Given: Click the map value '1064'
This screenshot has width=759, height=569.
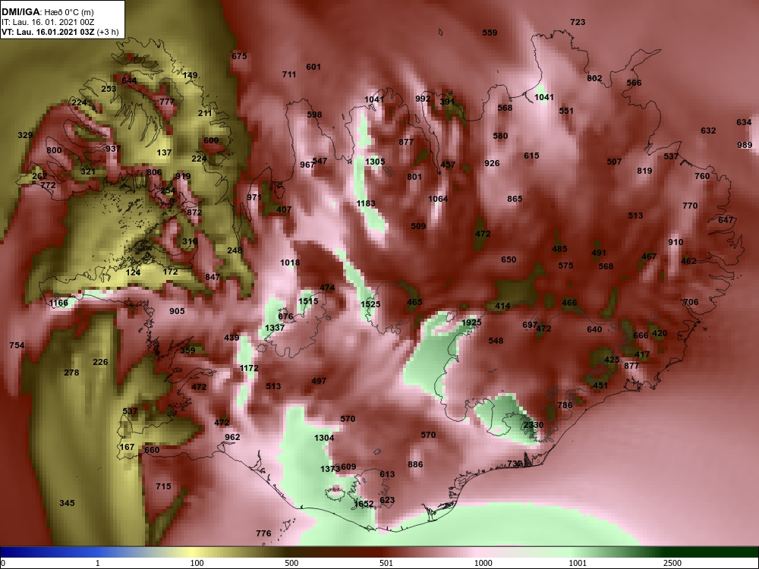Looking at the screenshot, I should pos(438,199).
